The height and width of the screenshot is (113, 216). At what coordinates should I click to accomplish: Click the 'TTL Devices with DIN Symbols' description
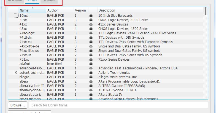point(121,37)
